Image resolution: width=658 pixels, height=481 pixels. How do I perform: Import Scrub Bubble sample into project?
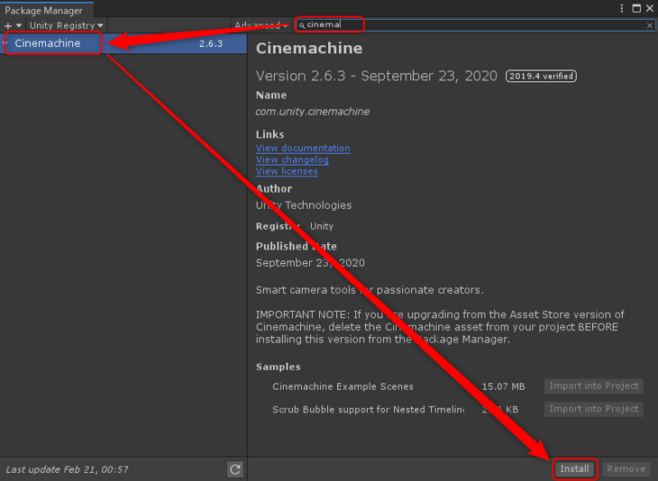click(594, 409)
